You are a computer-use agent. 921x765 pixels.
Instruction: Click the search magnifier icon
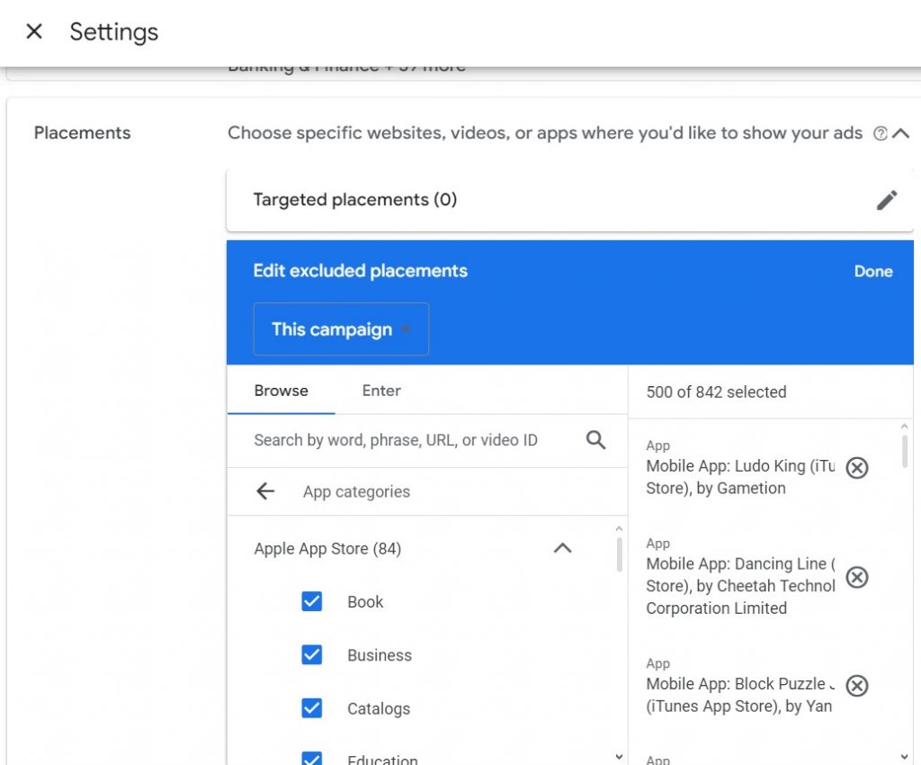coord(595,440)
